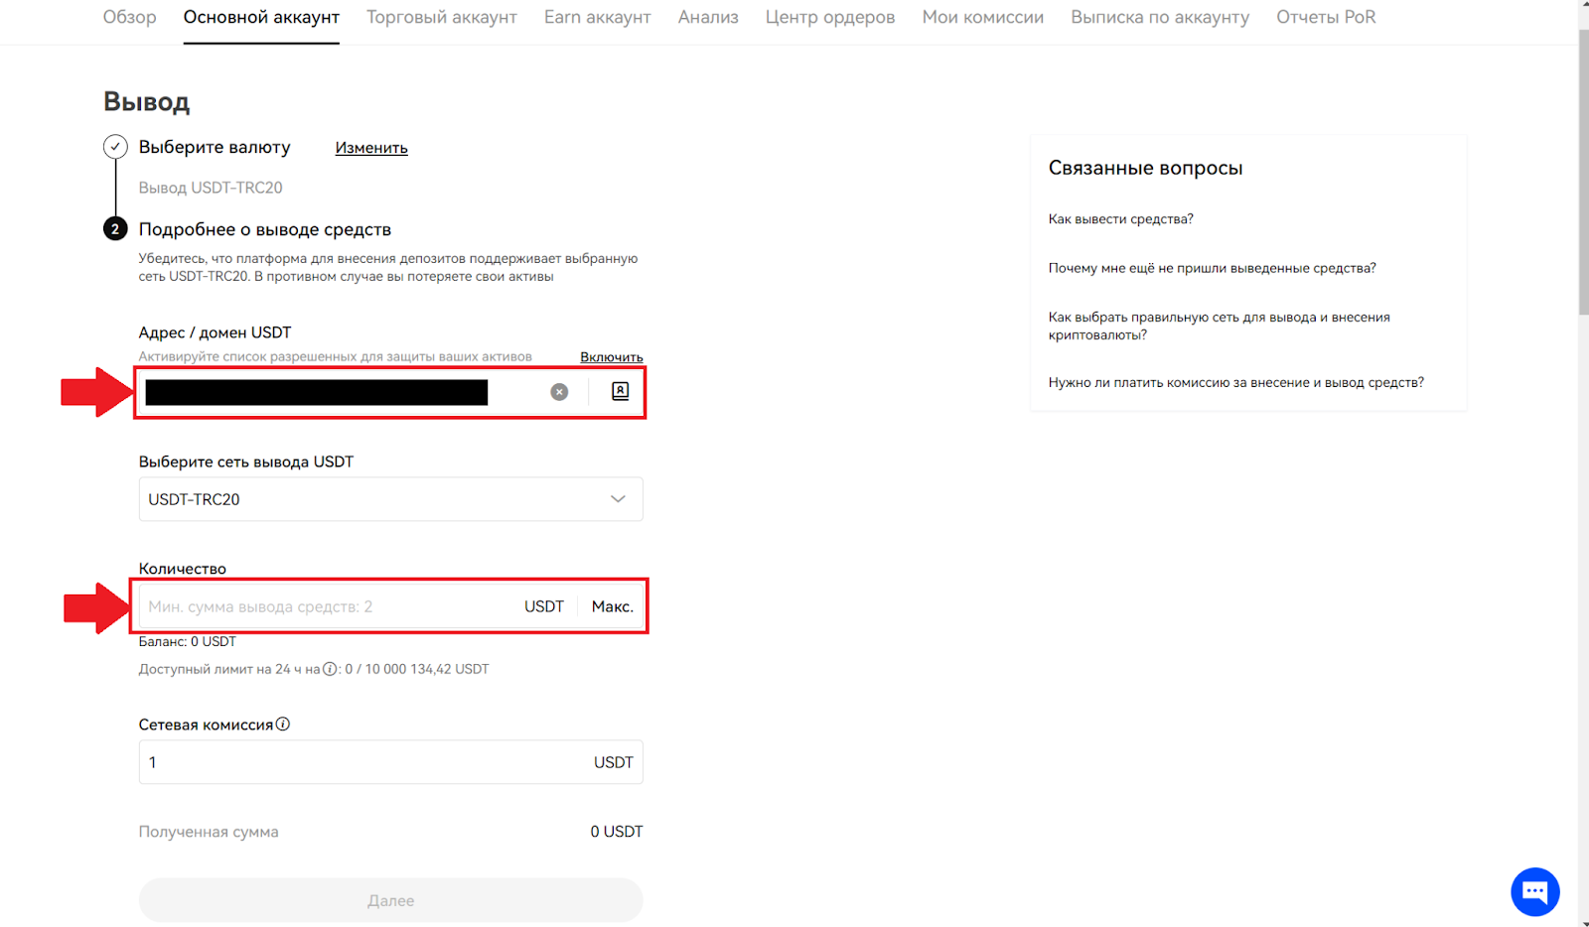Clear the USDT address field with the X icon
This screenshot has width=1589, height=927.
pyautogui.click(x=559, y=392)
